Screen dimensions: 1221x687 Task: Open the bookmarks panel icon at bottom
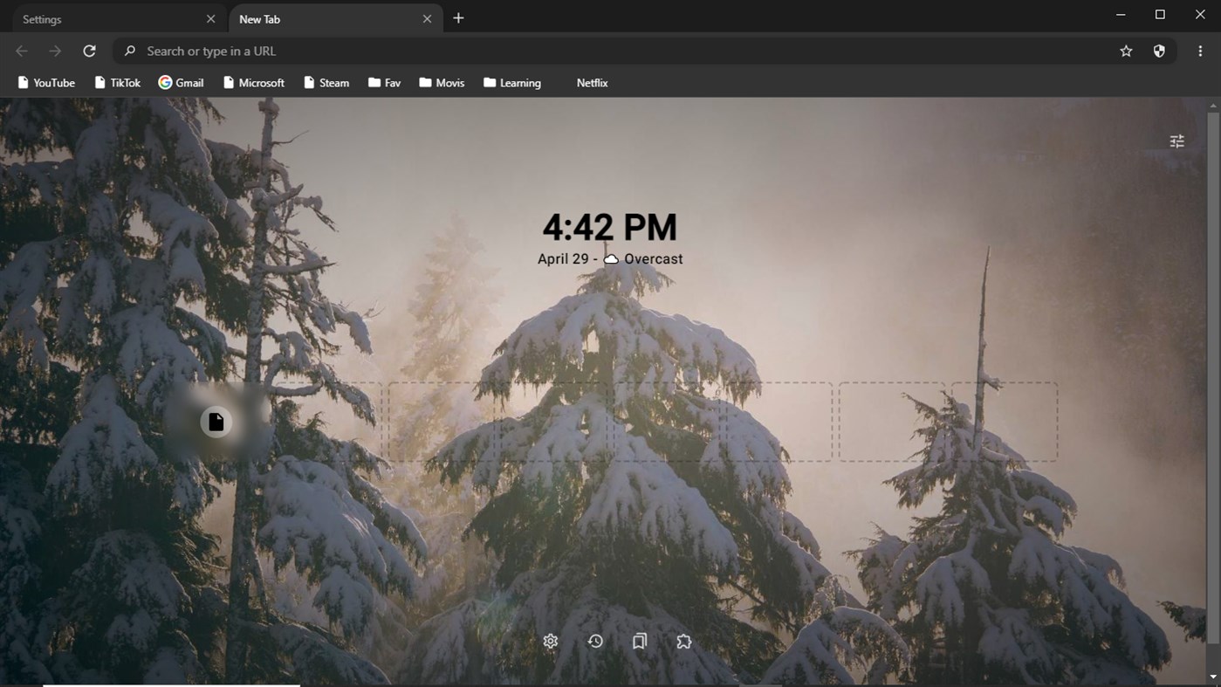point(639,641)
